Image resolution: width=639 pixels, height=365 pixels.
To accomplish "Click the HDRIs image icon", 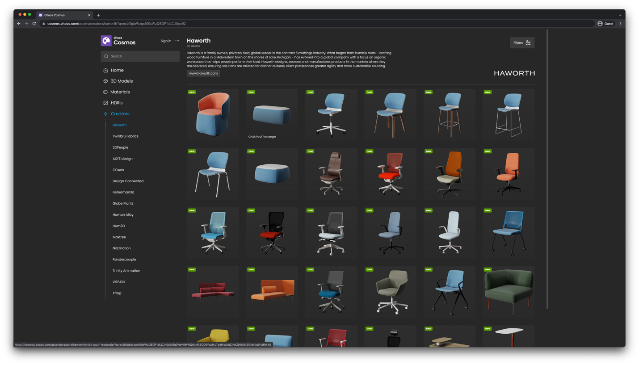I will [105, 103].
